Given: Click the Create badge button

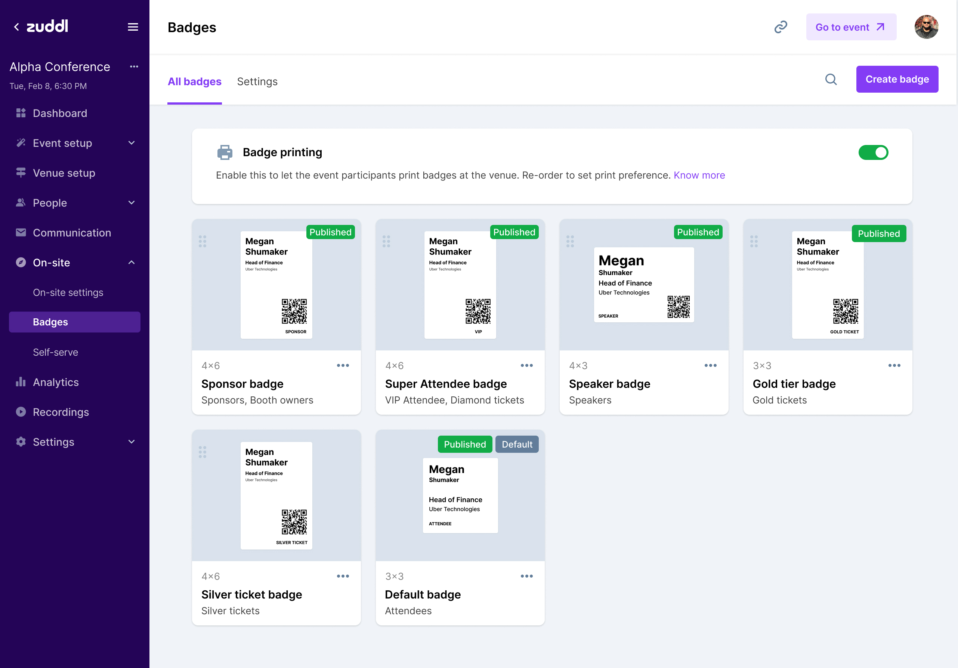Looking at the screenshot, I should (897, 79).
